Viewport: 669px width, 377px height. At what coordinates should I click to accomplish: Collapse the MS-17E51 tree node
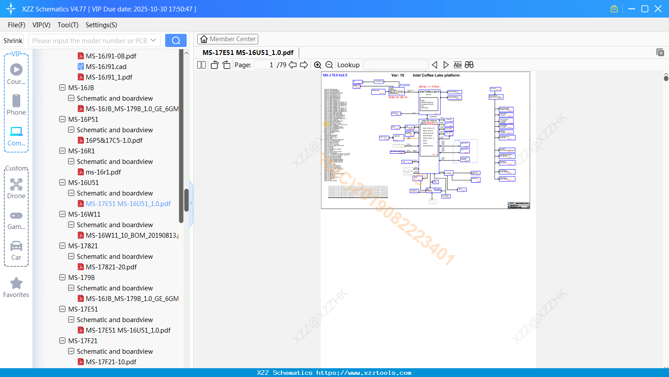62,309
